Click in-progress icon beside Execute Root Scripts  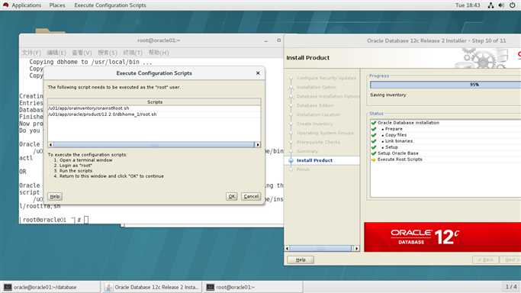pos(374,159)
